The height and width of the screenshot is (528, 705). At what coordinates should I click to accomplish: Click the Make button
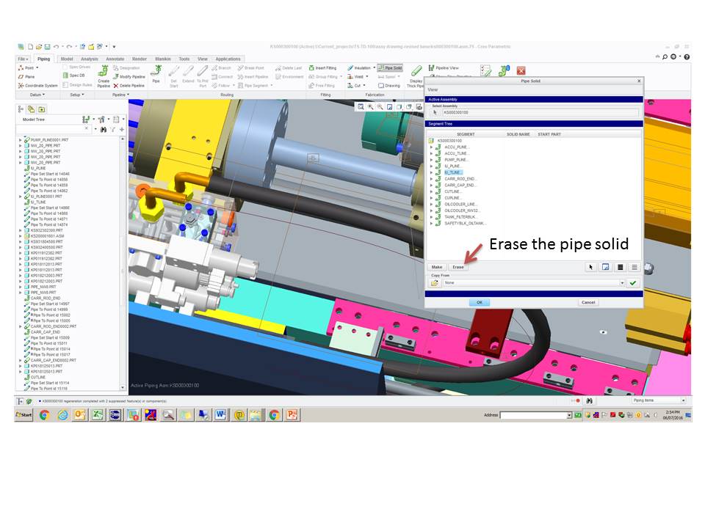(437, 267)
